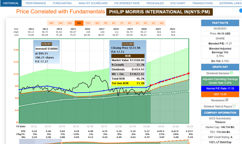Open the Price/Sales tab

(155, 3)
